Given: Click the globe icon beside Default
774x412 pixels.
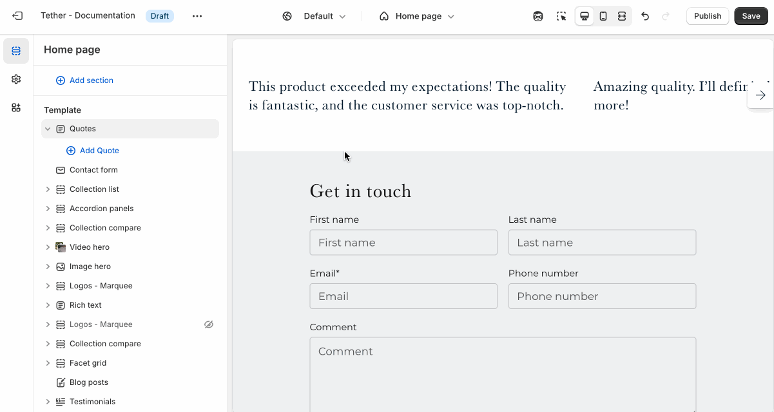Looking at the screenshot, I should (x=287, y=16).
